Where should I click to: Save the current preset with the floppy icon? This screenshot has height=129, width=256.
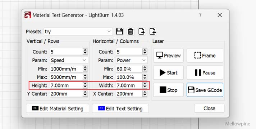tap(119, 32)
